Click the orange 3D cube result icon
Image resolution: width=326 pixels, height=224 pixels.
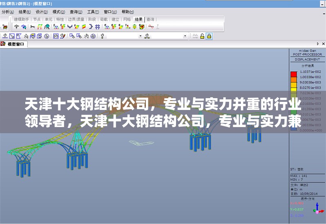click(x=141, y=27)
